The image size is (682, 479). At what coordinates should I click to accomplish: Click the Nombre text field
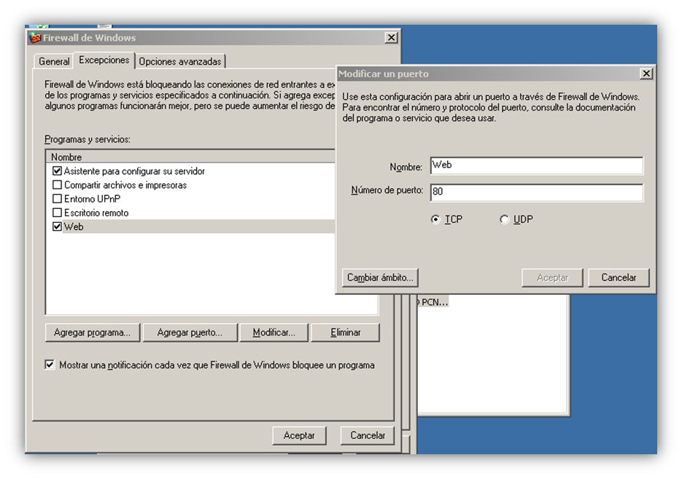(x=537, y=165)
